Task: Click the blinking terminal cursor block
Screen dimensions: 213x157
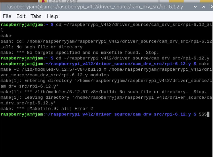Action: [x=208, y=114]
